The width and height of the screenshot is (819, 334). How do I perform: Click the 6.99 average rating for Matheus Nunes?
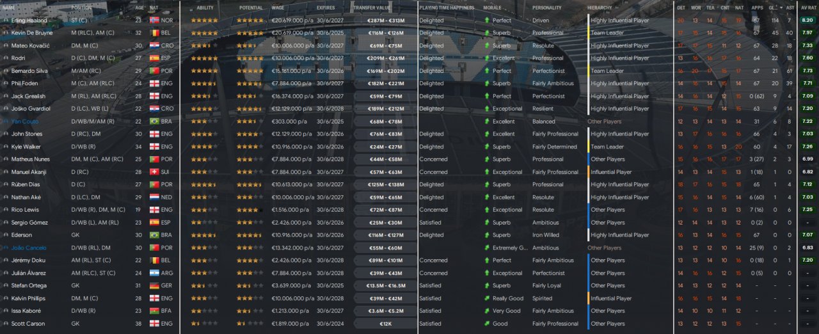pyautogui.click(x=807, y=159)
